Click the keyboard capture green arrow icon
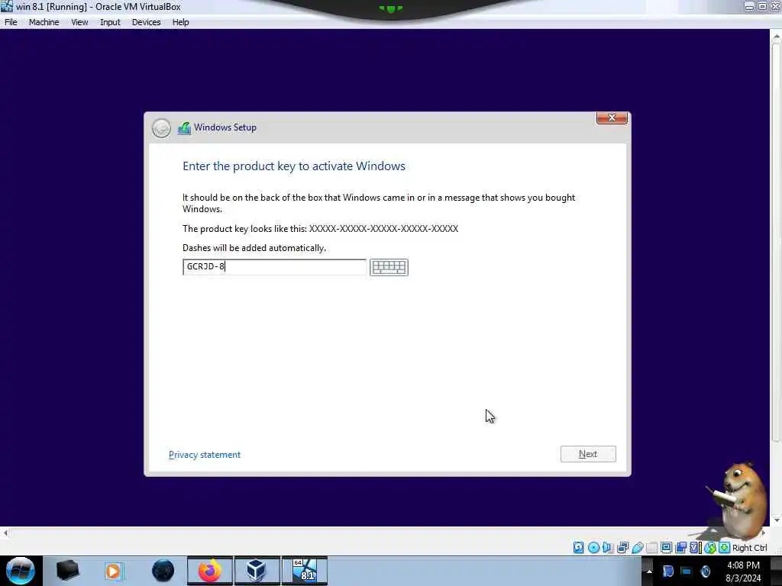The image size is (782, 586). pyautogui.click(x=725, y=548)
